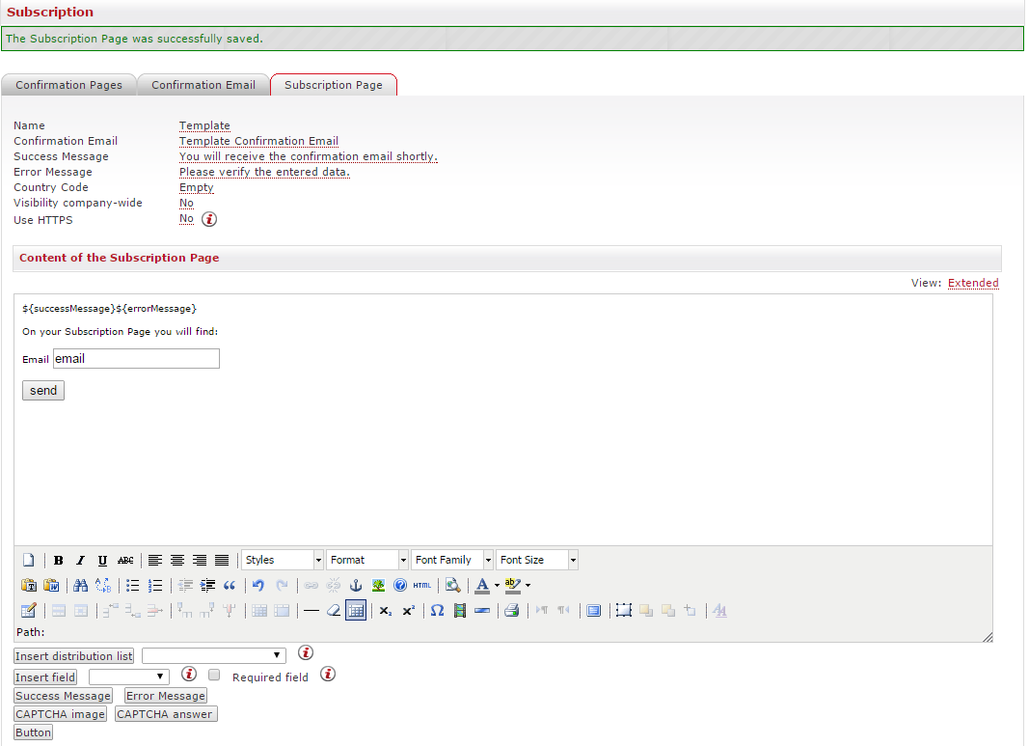Click the CAPTCHA image button

(x=61, y=714)
